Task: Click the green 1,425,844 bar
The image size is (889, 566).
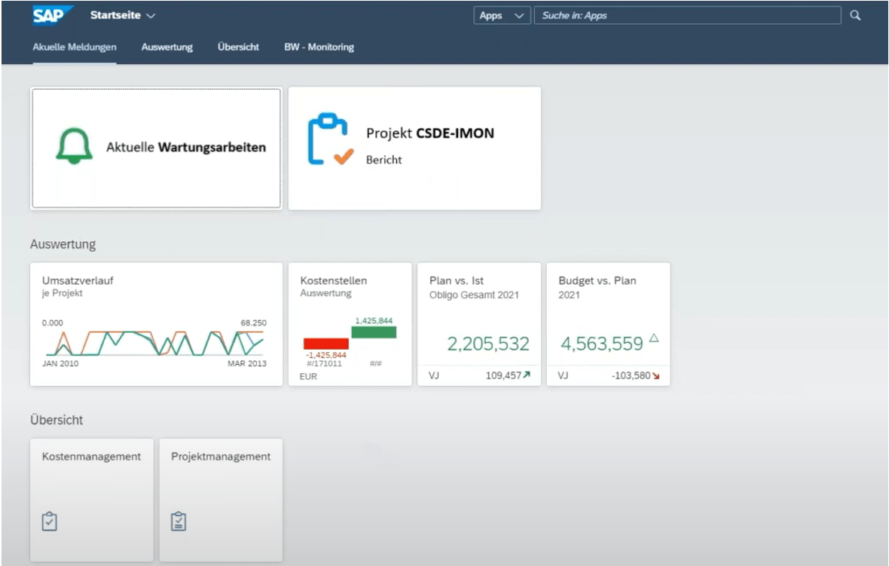Action: pyautogui.click(x=374, y=332)
